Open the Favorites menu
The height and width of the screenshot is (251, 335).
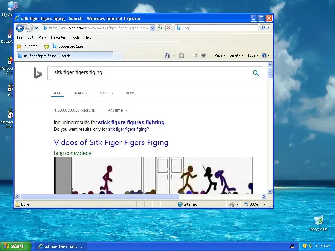click(x=58, y=37)
